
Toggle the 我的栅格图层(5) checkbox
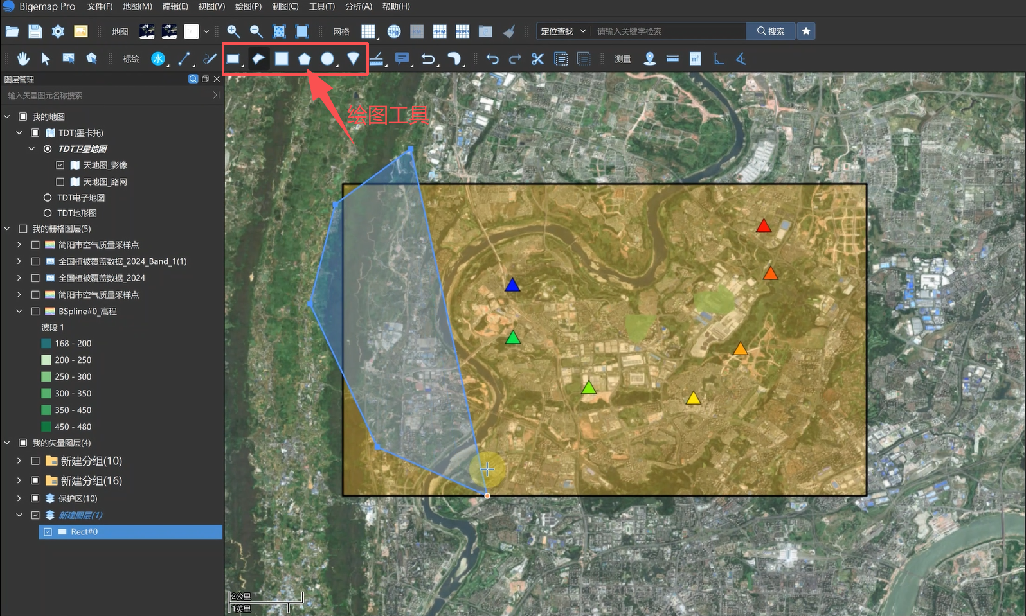(x=23, y=228)
